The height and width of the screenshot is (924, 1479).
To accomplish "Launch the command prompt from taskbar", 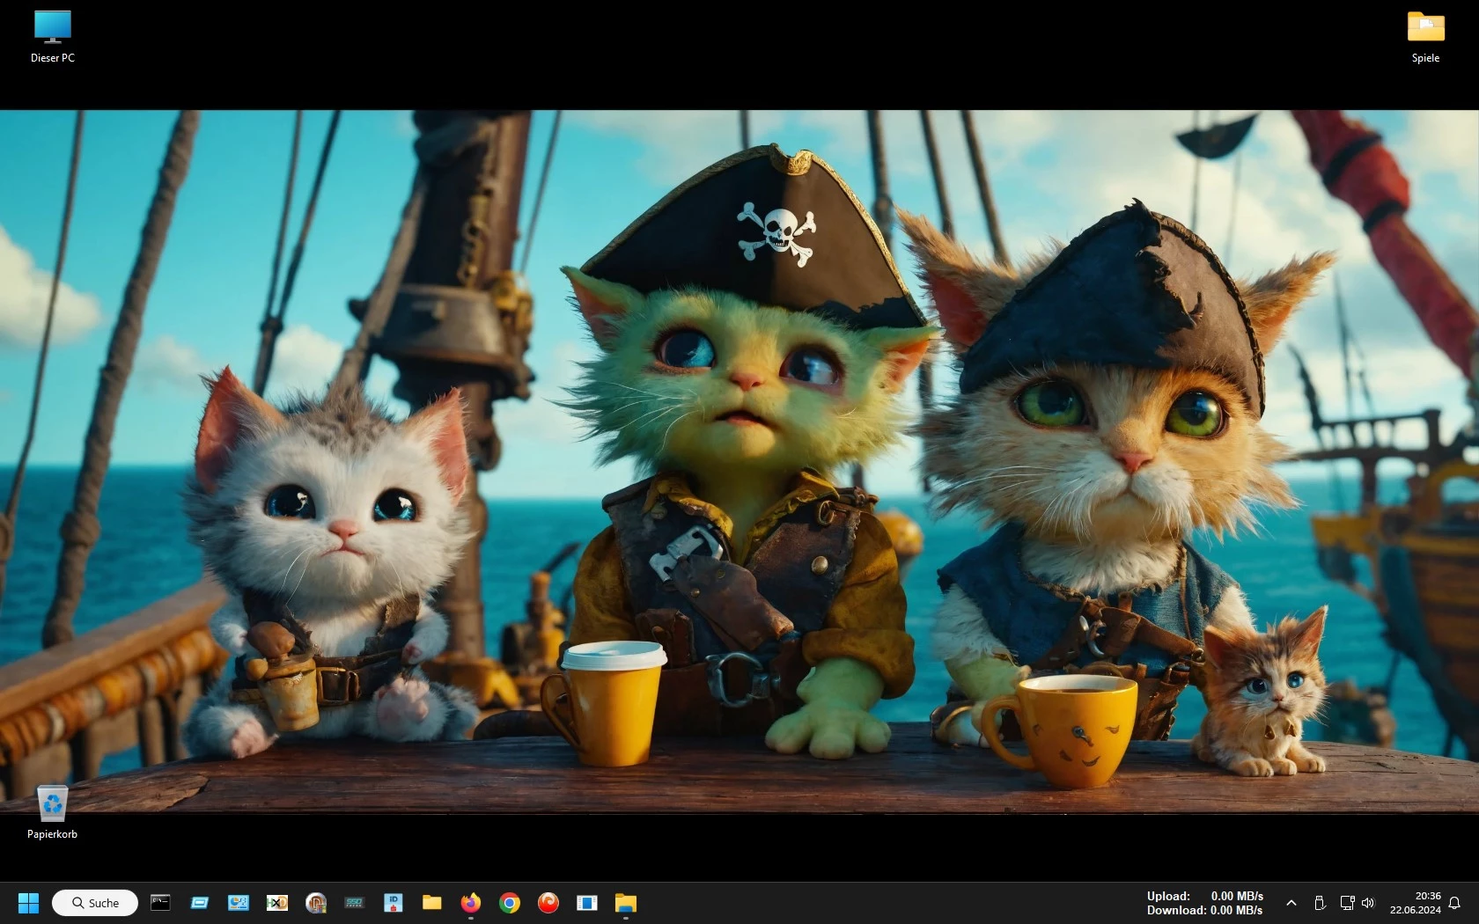I will pos(160,902).
